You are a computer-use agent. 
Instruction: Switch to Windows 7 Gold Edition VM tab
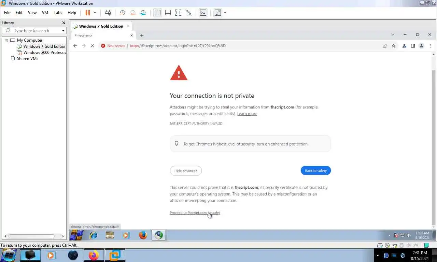[x=101, y=26]
